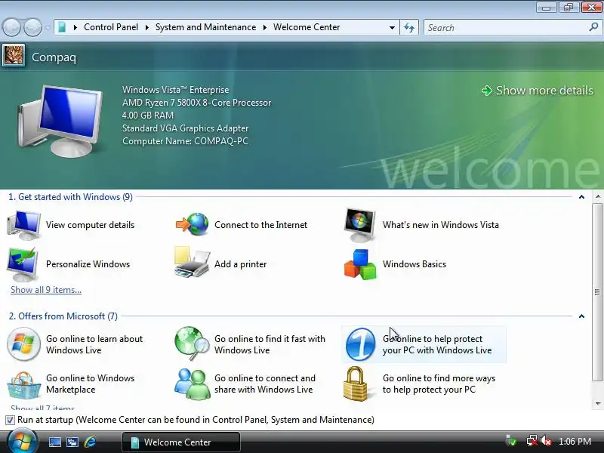Screen dimensions: 604x453
Task: Click the System and Maintenance breadcrumb
Action: tap(205, 27)
